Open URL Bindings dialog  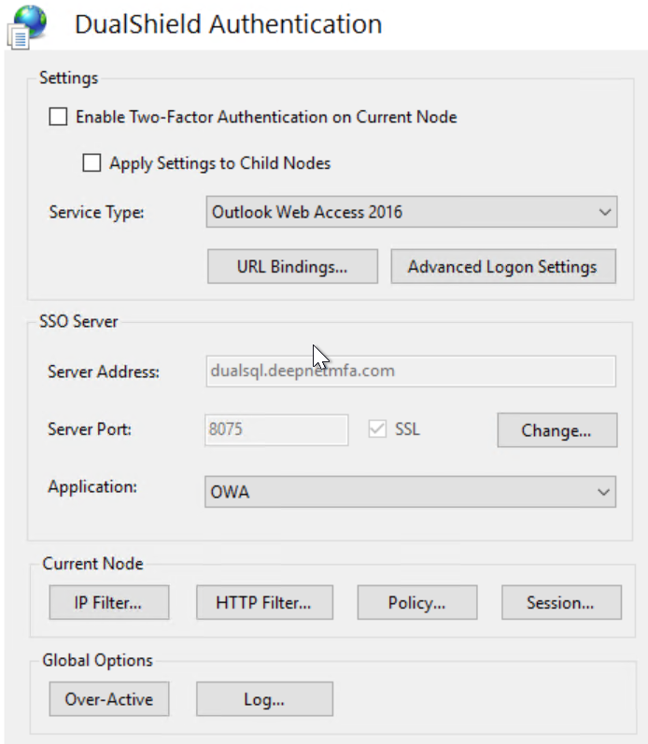292,267
